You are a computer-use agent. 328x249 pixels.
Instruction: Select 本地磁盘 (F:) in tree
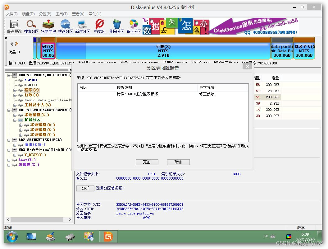coord(43,135)
